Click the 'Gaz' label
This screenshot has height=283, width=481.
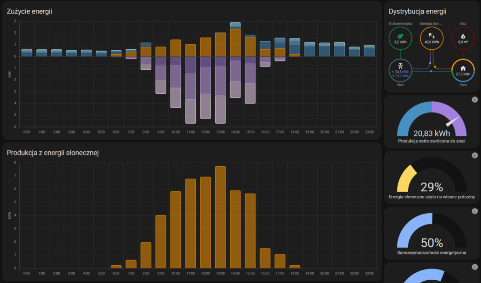coord(463,23)
